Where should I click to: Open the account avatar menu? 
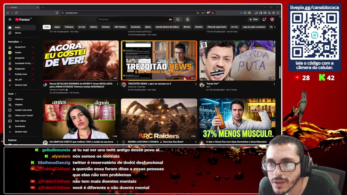(272, 19)
